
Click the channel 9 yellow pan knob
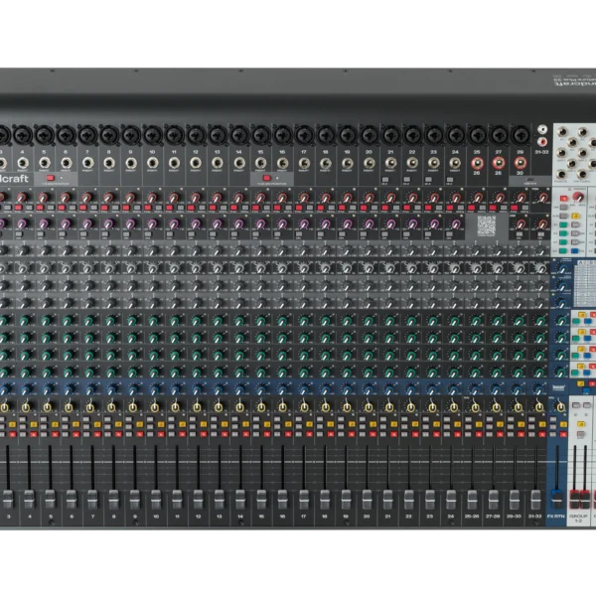tap(133, 408)
